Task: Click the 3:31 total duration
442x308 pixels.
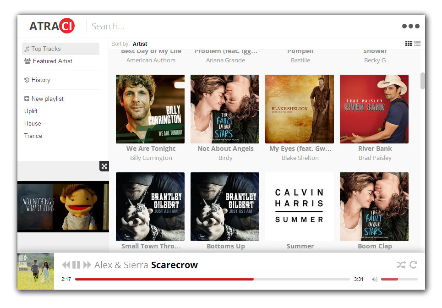Action: tap(359, 279)
